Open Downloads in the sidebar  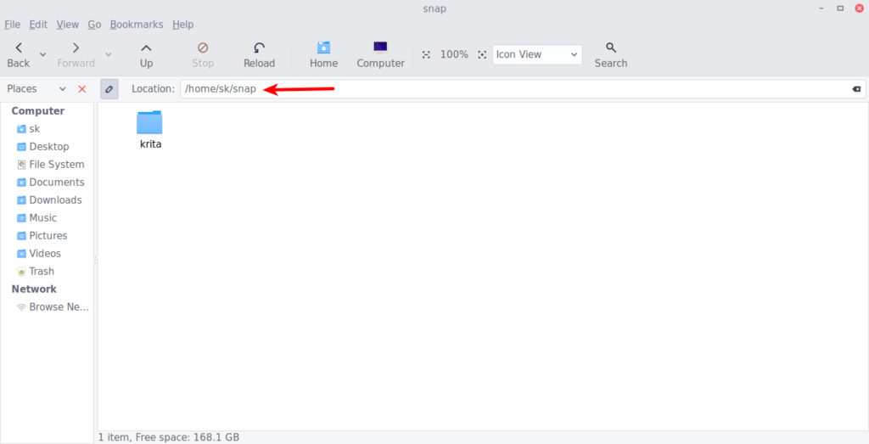pos(48,200)
